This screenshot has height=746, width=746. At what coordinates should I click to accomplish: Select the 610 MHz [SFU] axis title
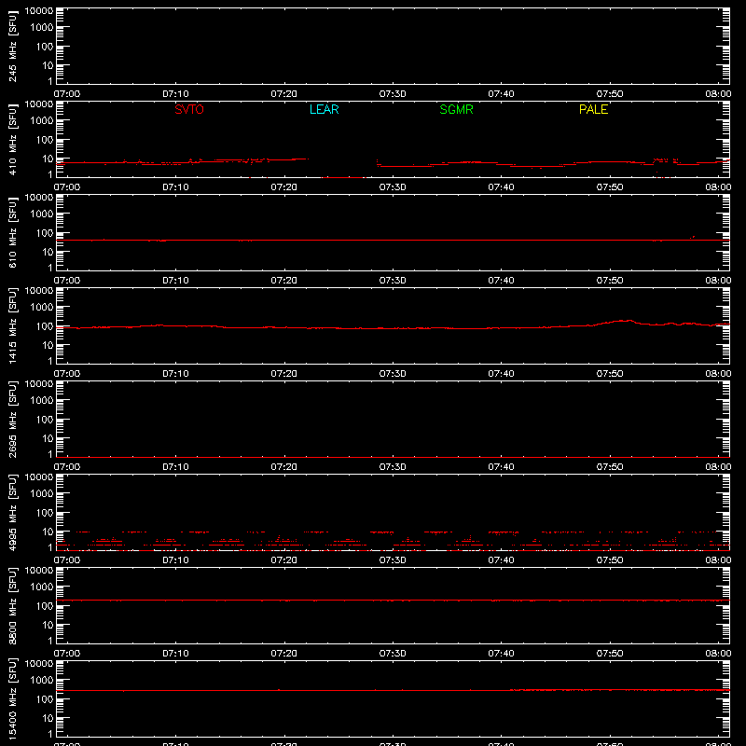click(12, 232)
